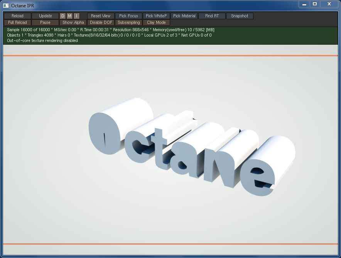Click the Update button

(45, 16)
